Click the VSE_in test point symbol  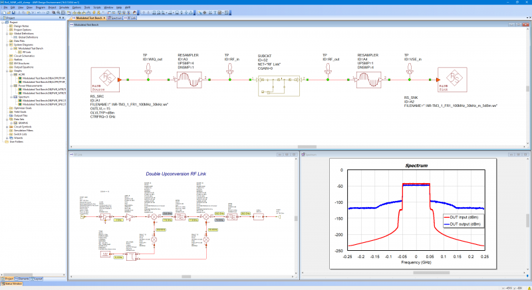[407, 70]
